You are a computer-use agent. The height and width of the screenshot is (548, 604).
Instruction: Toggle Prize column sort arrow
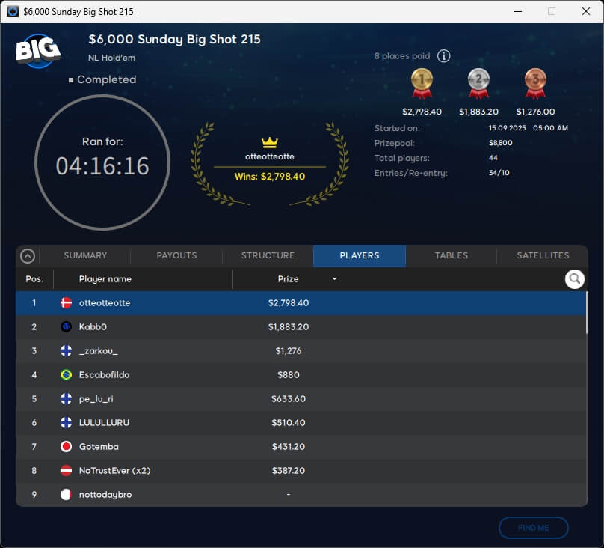[x=334, y=279]
